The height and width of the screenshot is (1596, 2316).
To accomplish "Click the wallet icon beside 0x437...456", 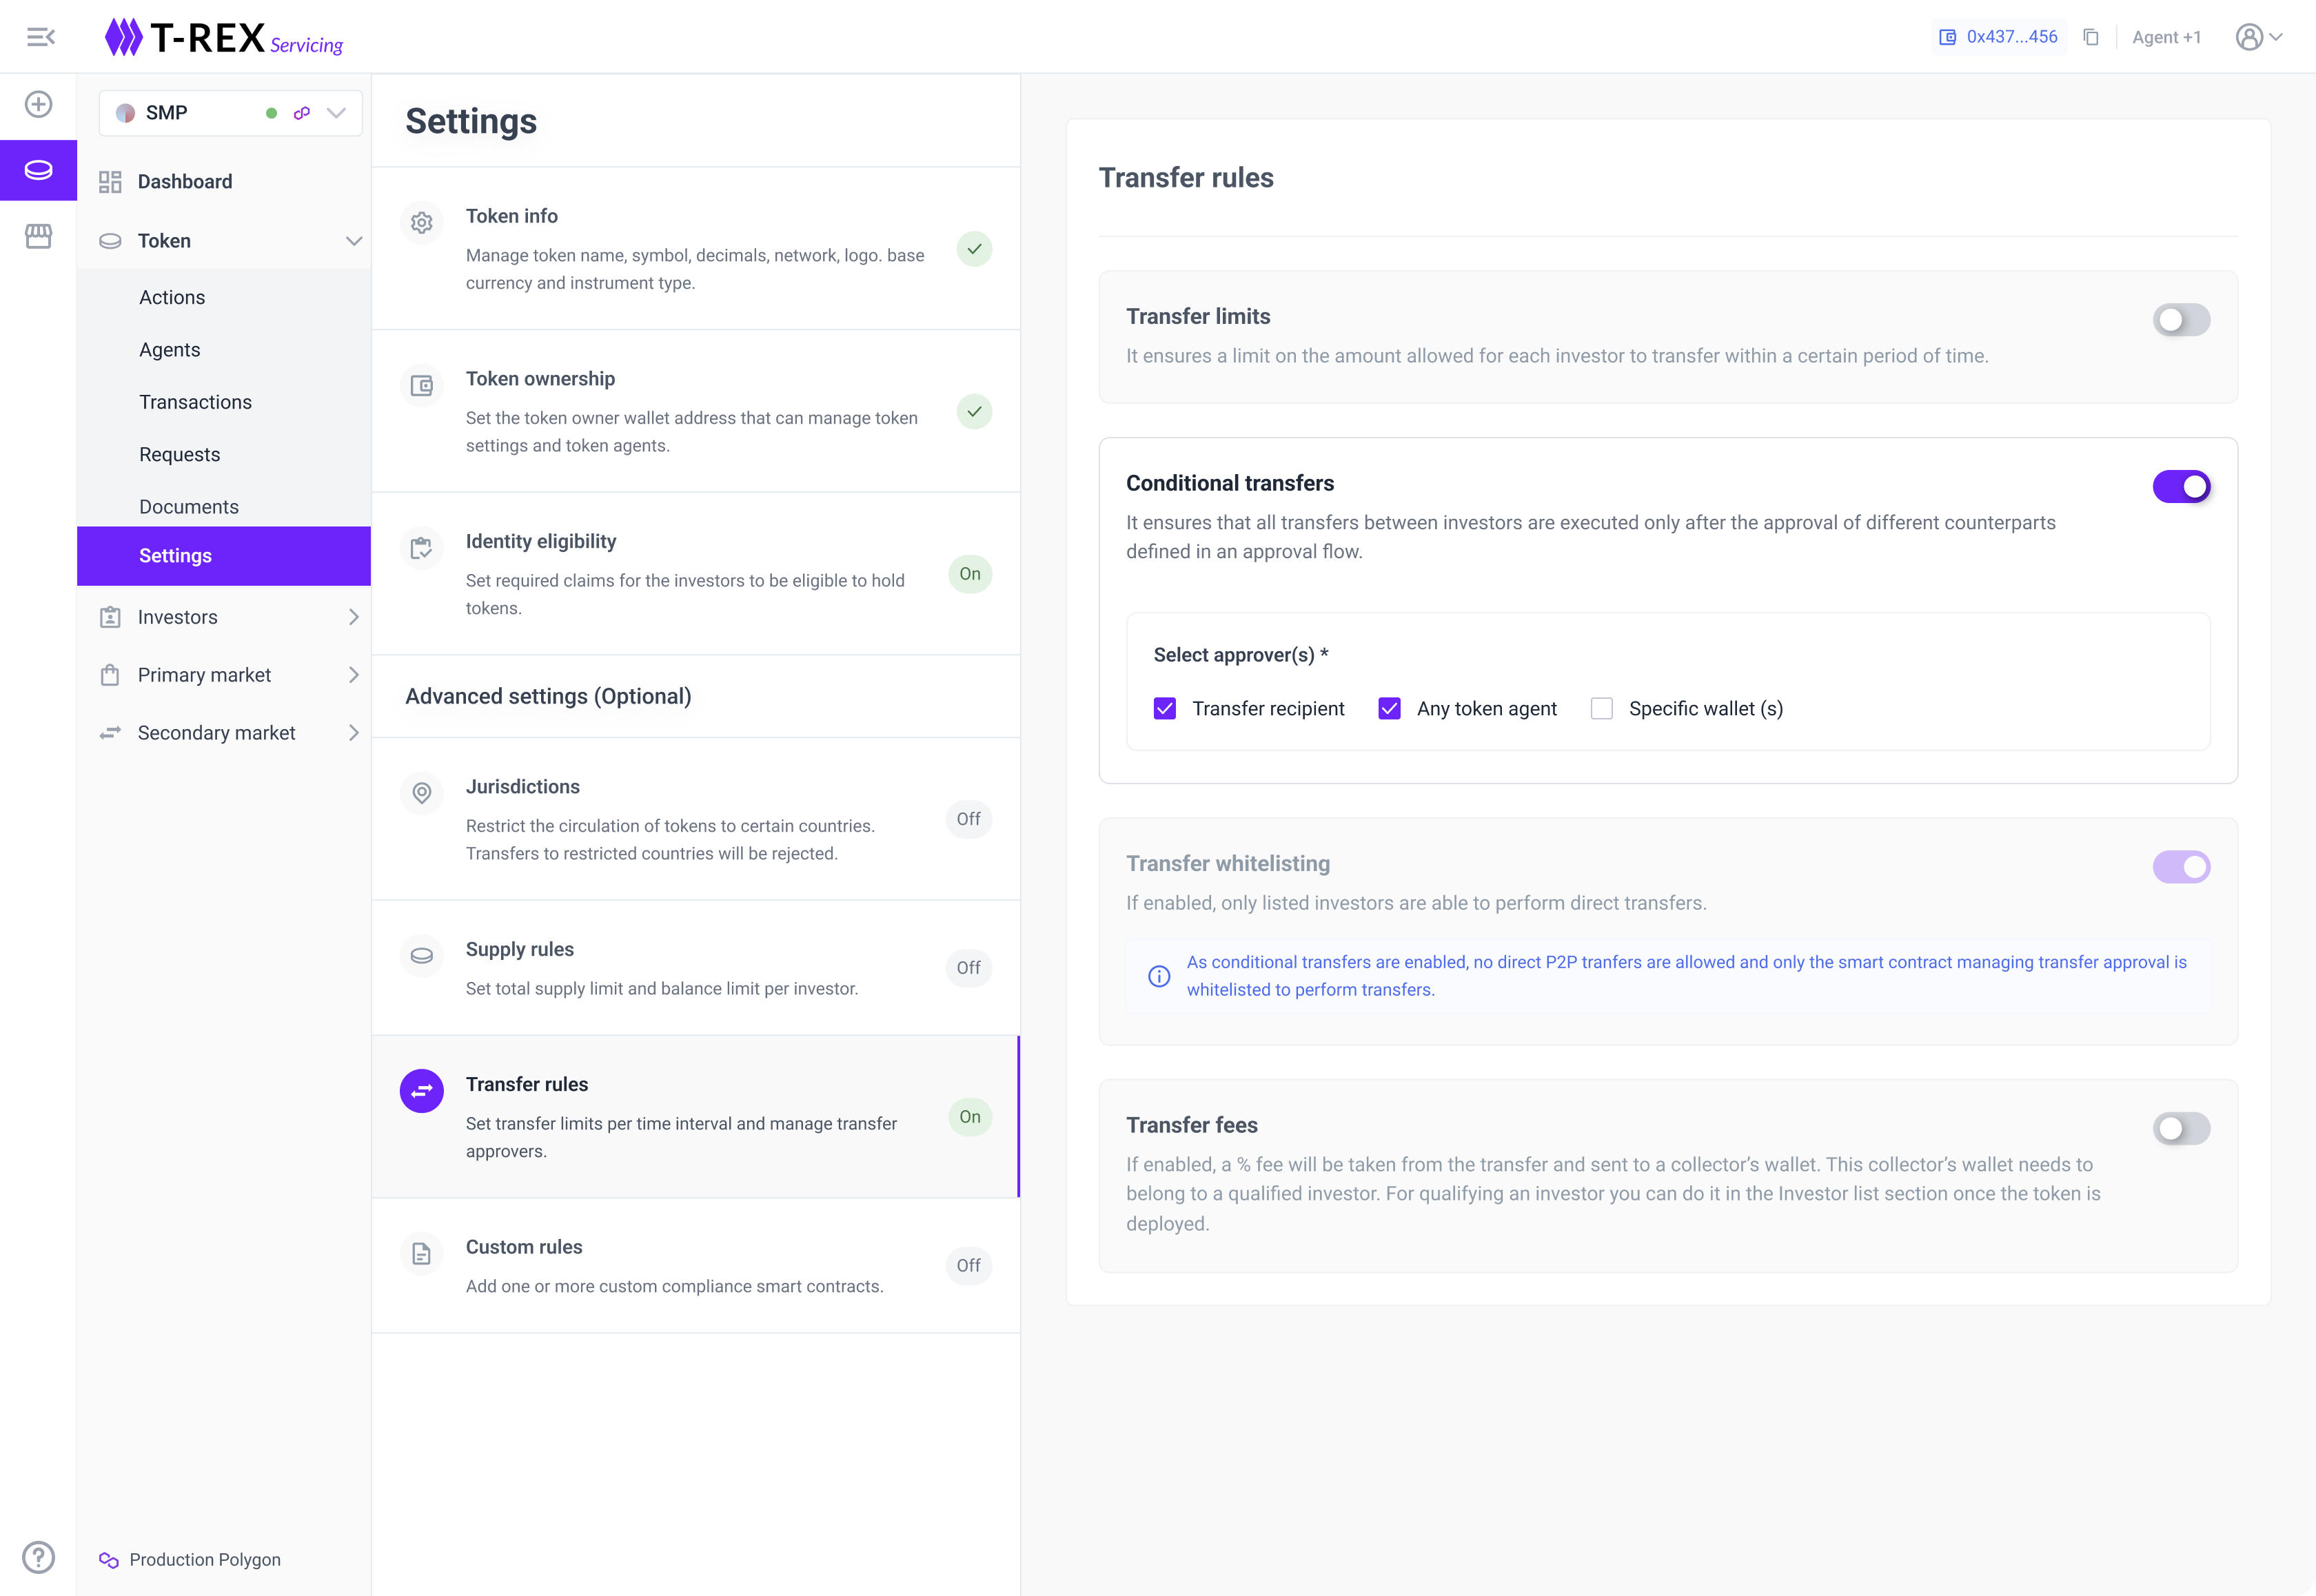I will [1947, 37].
